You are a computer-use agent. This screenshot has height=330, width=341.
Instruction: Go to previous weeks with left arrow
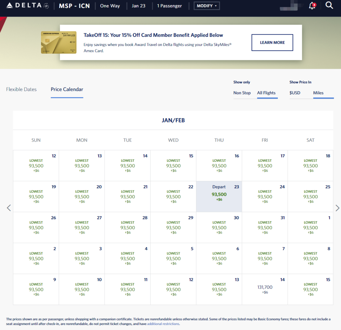point(9,208)
